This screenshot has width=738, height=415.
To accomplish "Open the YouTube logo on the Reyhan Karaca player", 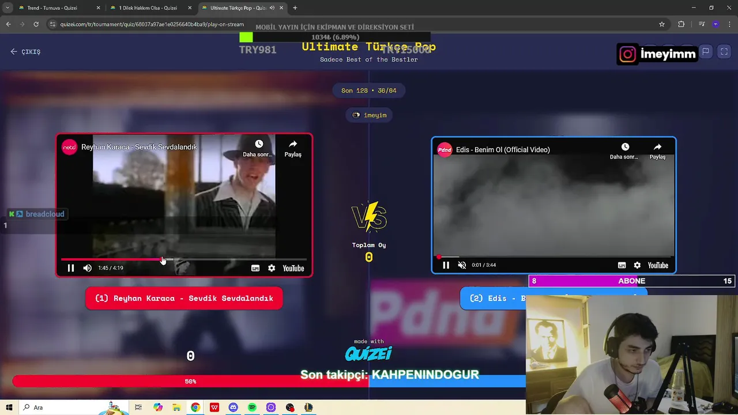I will point(293,268).
